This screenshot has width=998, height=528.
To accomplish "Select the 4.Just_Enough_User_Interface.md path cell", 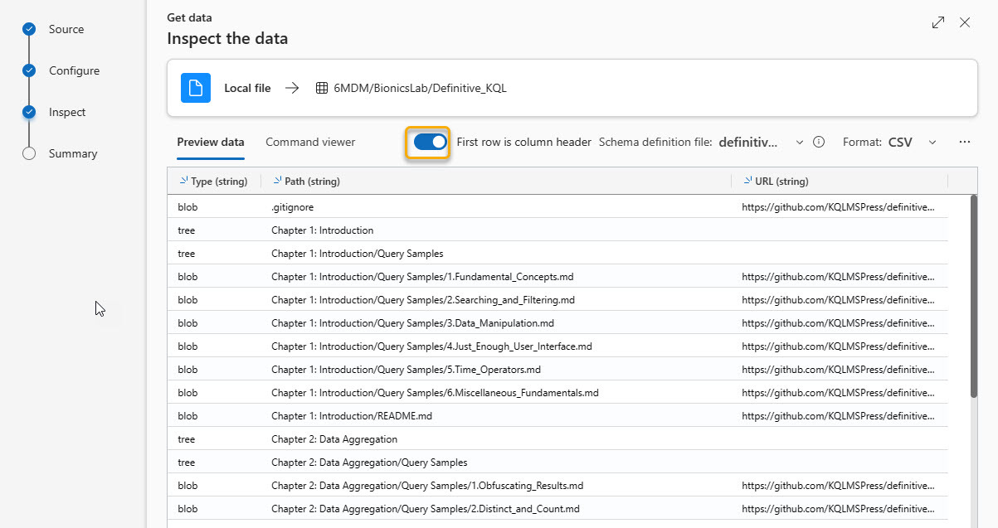I will [x=496, y=346].
